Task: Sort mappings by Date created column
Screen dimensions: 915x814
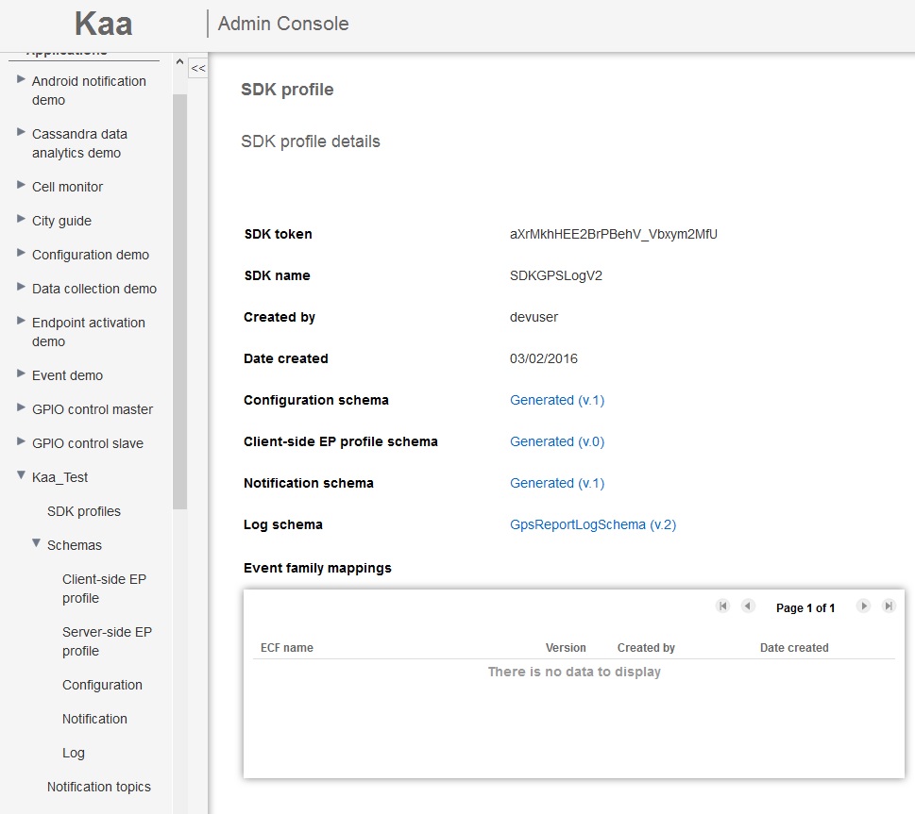Action: [793, 648]
